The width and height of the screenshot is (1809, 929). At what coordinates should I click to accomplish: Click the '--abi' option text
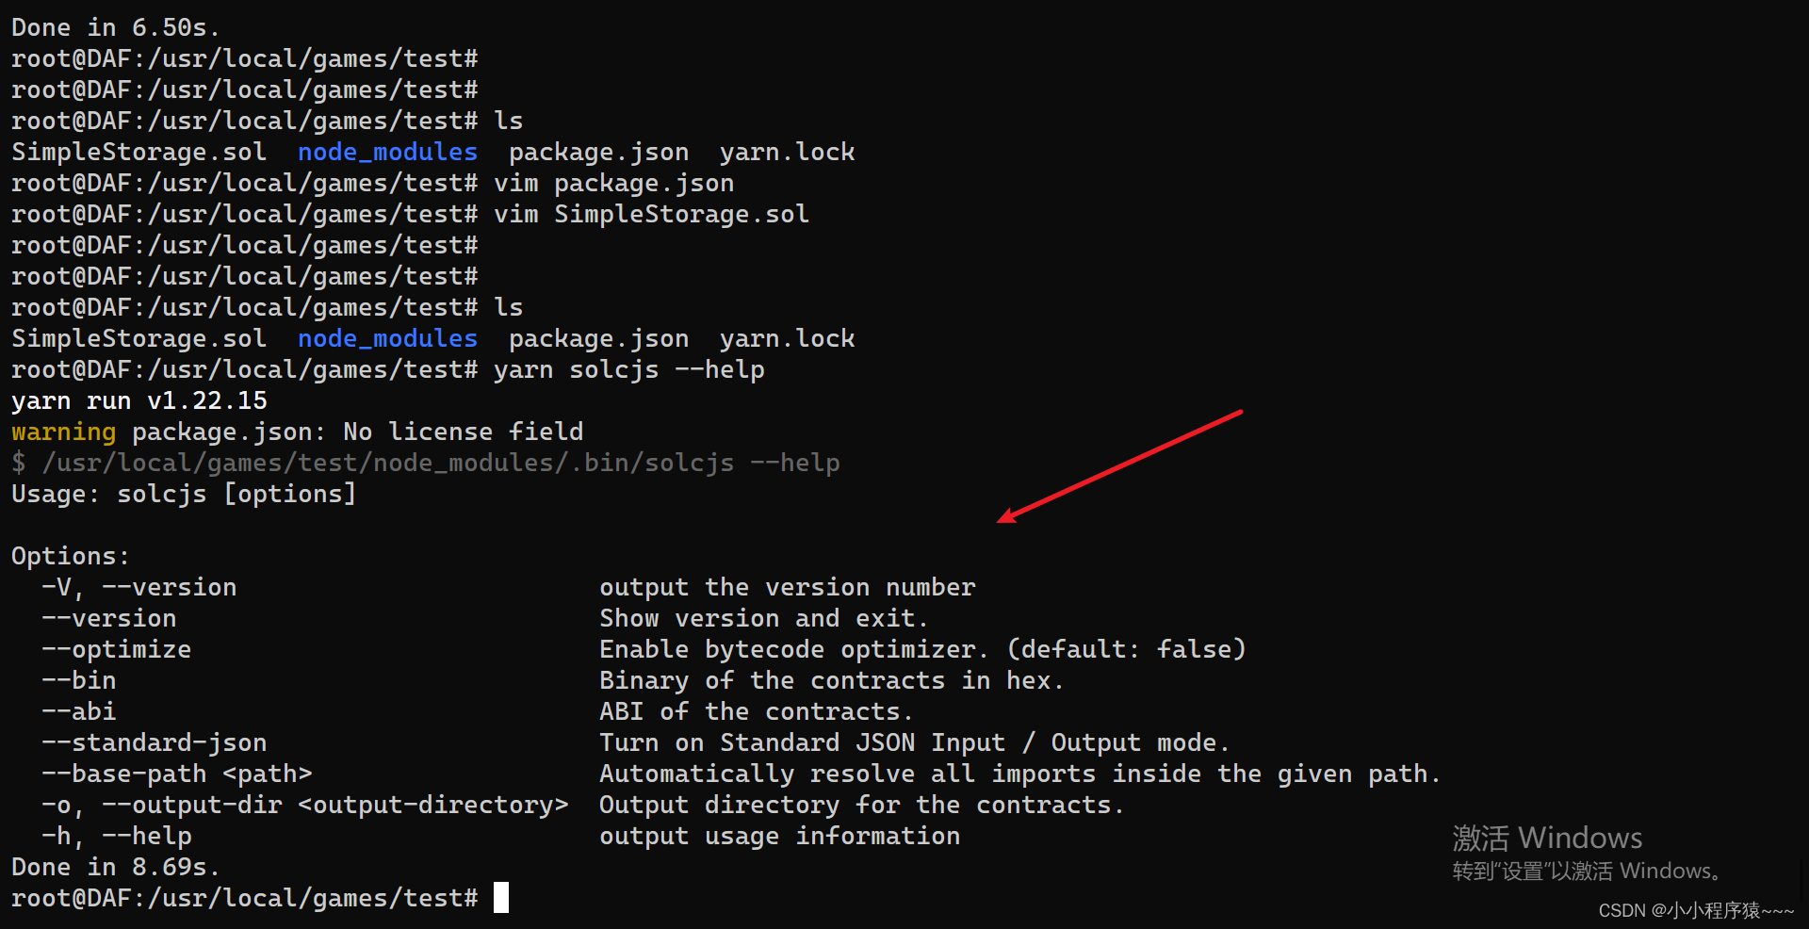pyautogui.click(x=78, y=711)
